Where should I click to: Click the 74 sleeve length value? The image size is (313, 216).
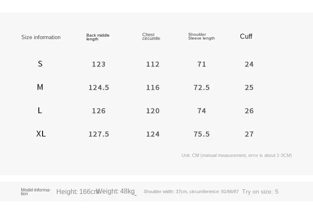[x=202, y=111]
